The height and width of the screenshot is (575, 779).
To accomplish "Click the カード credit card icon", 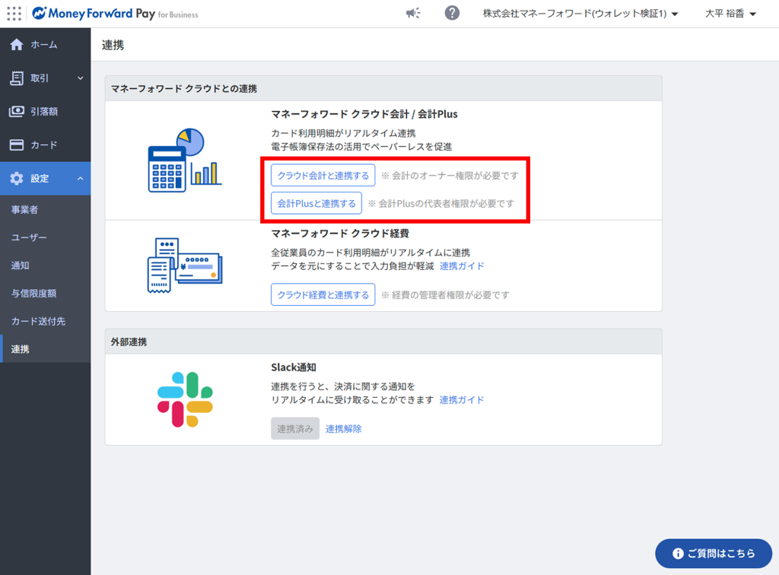I will pyautogui.click(x=17, y=145).
